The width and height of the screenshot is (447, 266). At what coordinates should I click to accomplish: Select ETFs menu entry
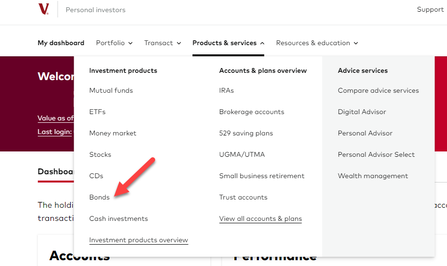97,112
